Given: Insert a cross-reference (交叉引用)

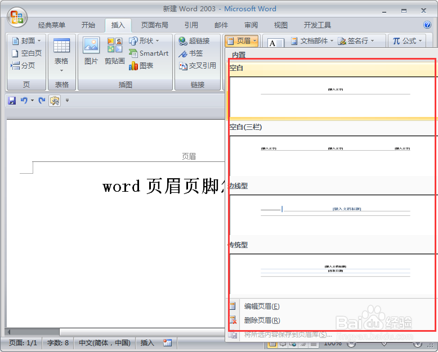Looking at the screenshot, I should tap(198, 66).
